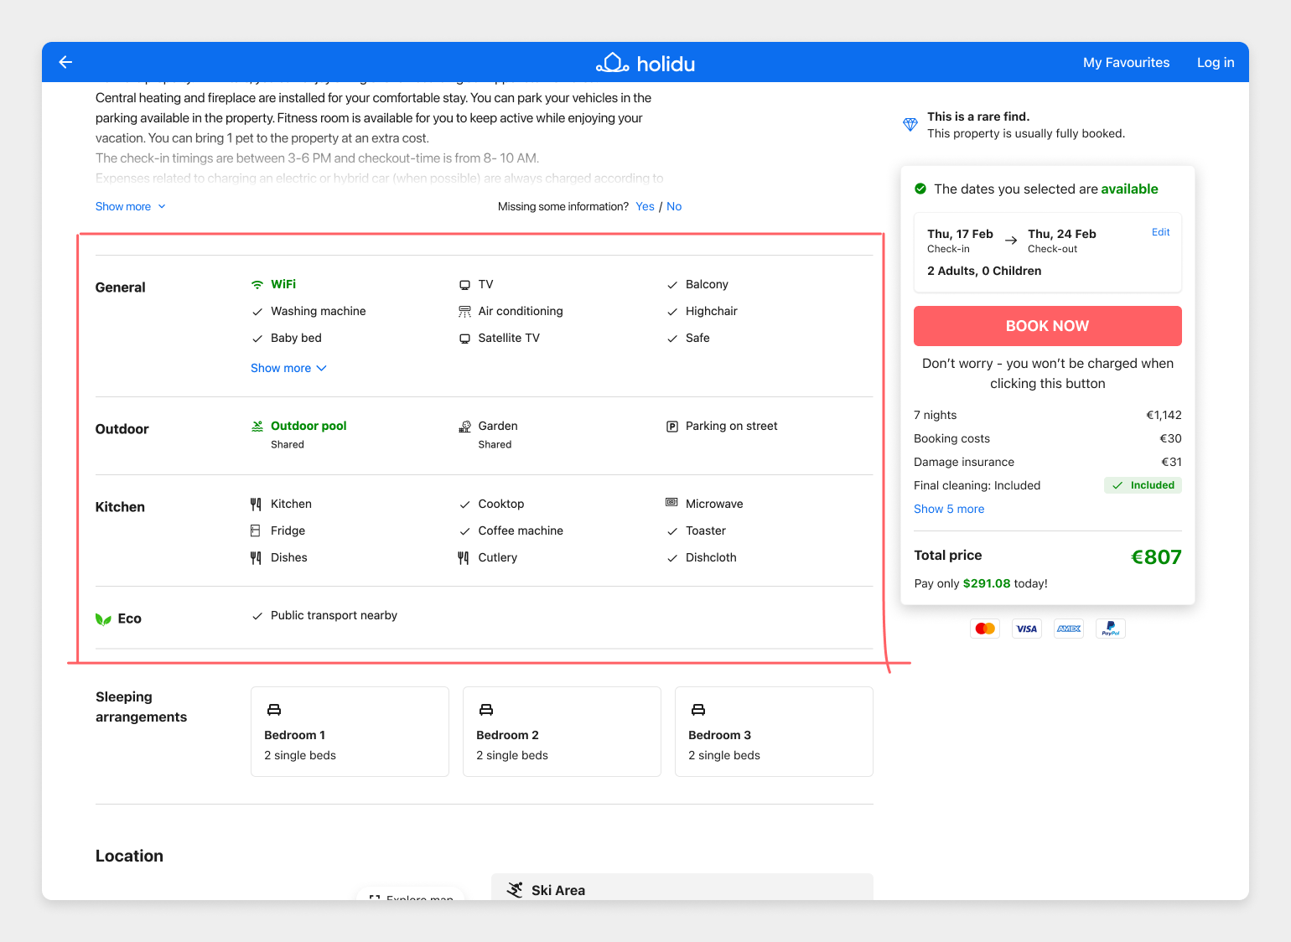This screenshot has height=942, width=1291.
Task: Click the Parking on street icon
Action: coord(672,427)
